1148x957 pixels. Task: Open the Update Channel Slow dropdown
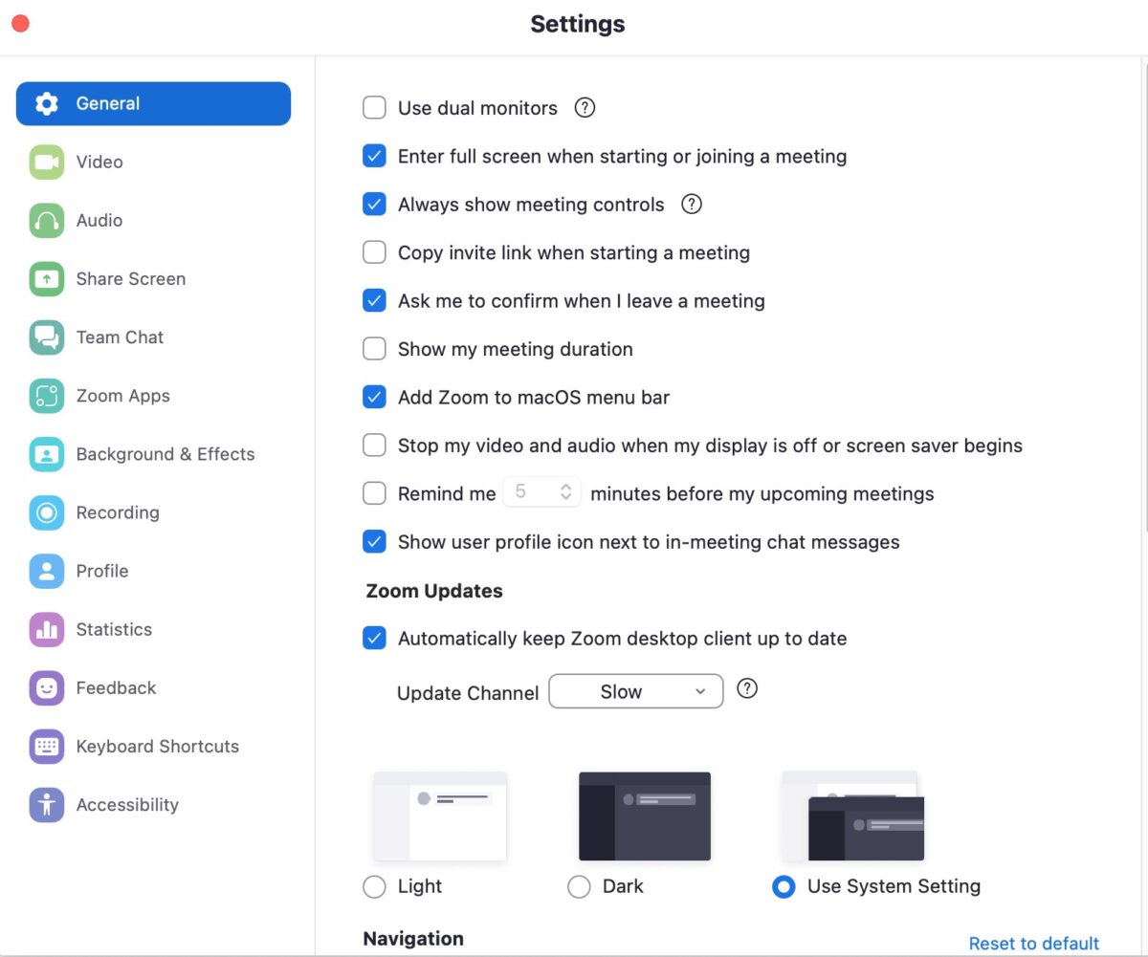tap(636, 691)
